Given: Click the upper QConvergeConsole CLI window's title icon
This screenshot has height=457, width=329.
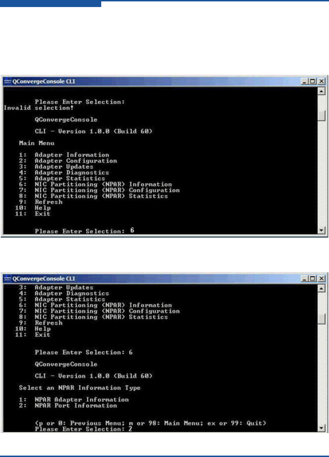Looking at the screenshot, I should 7,82.
